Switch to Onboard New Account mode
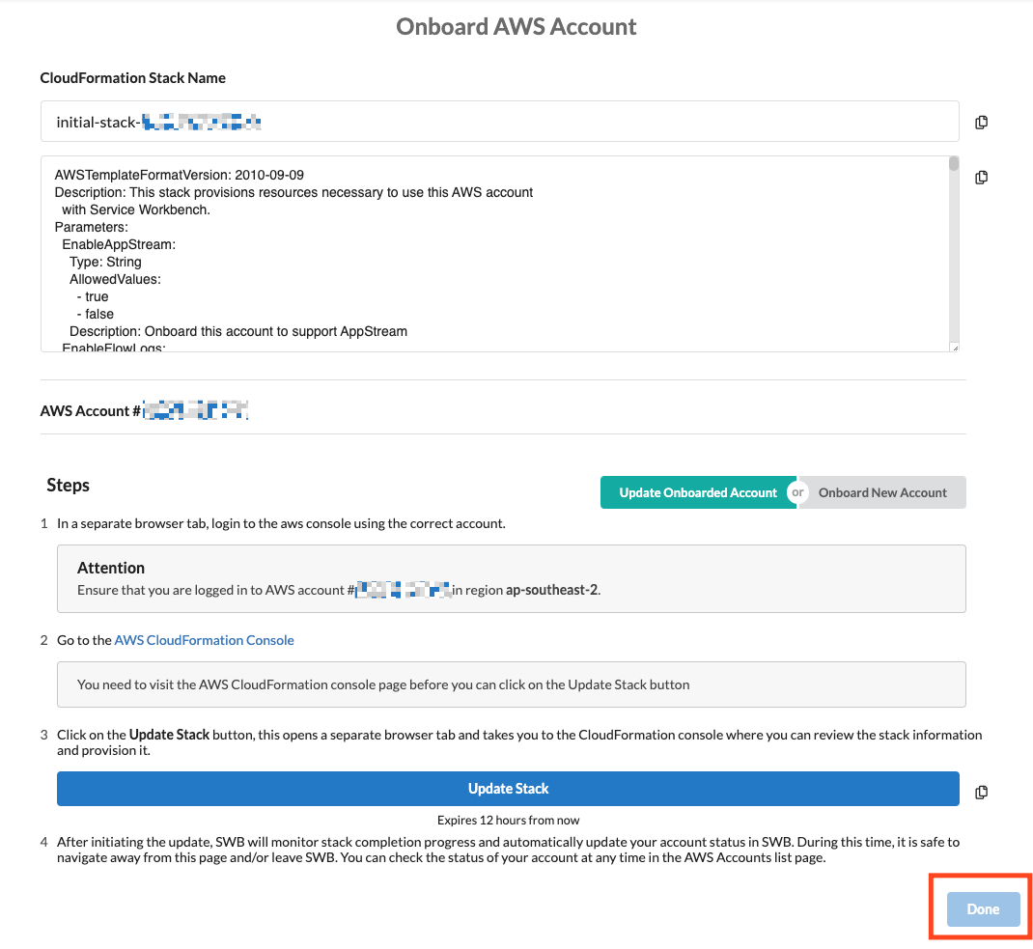 [881, 492]
